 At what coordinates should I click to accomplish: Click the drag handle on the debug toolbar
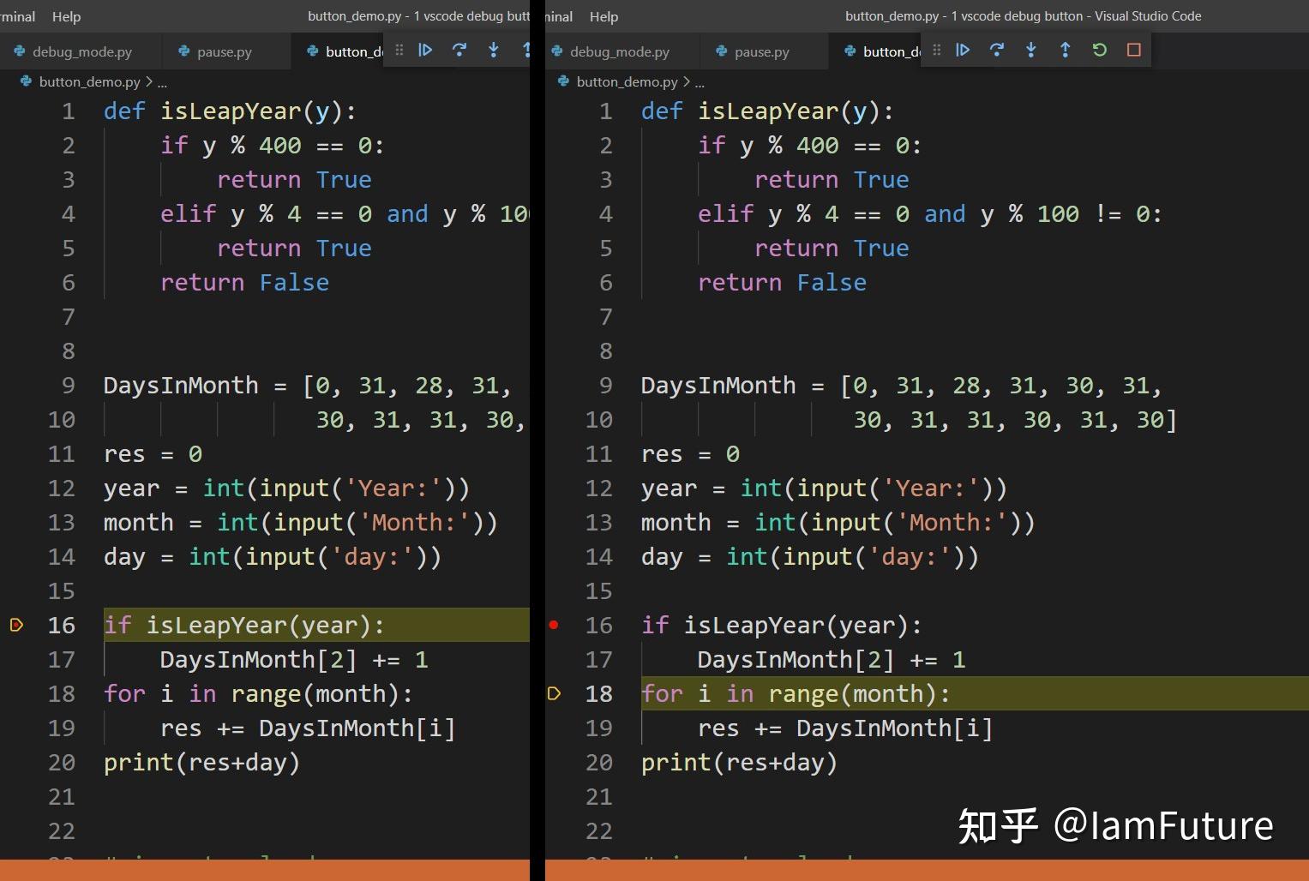(x=936, y=50)
